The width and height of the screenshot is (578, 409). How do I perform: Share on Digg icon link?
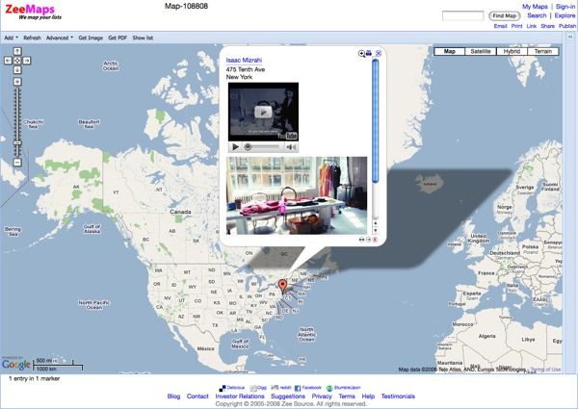click(x=258, y=388)
